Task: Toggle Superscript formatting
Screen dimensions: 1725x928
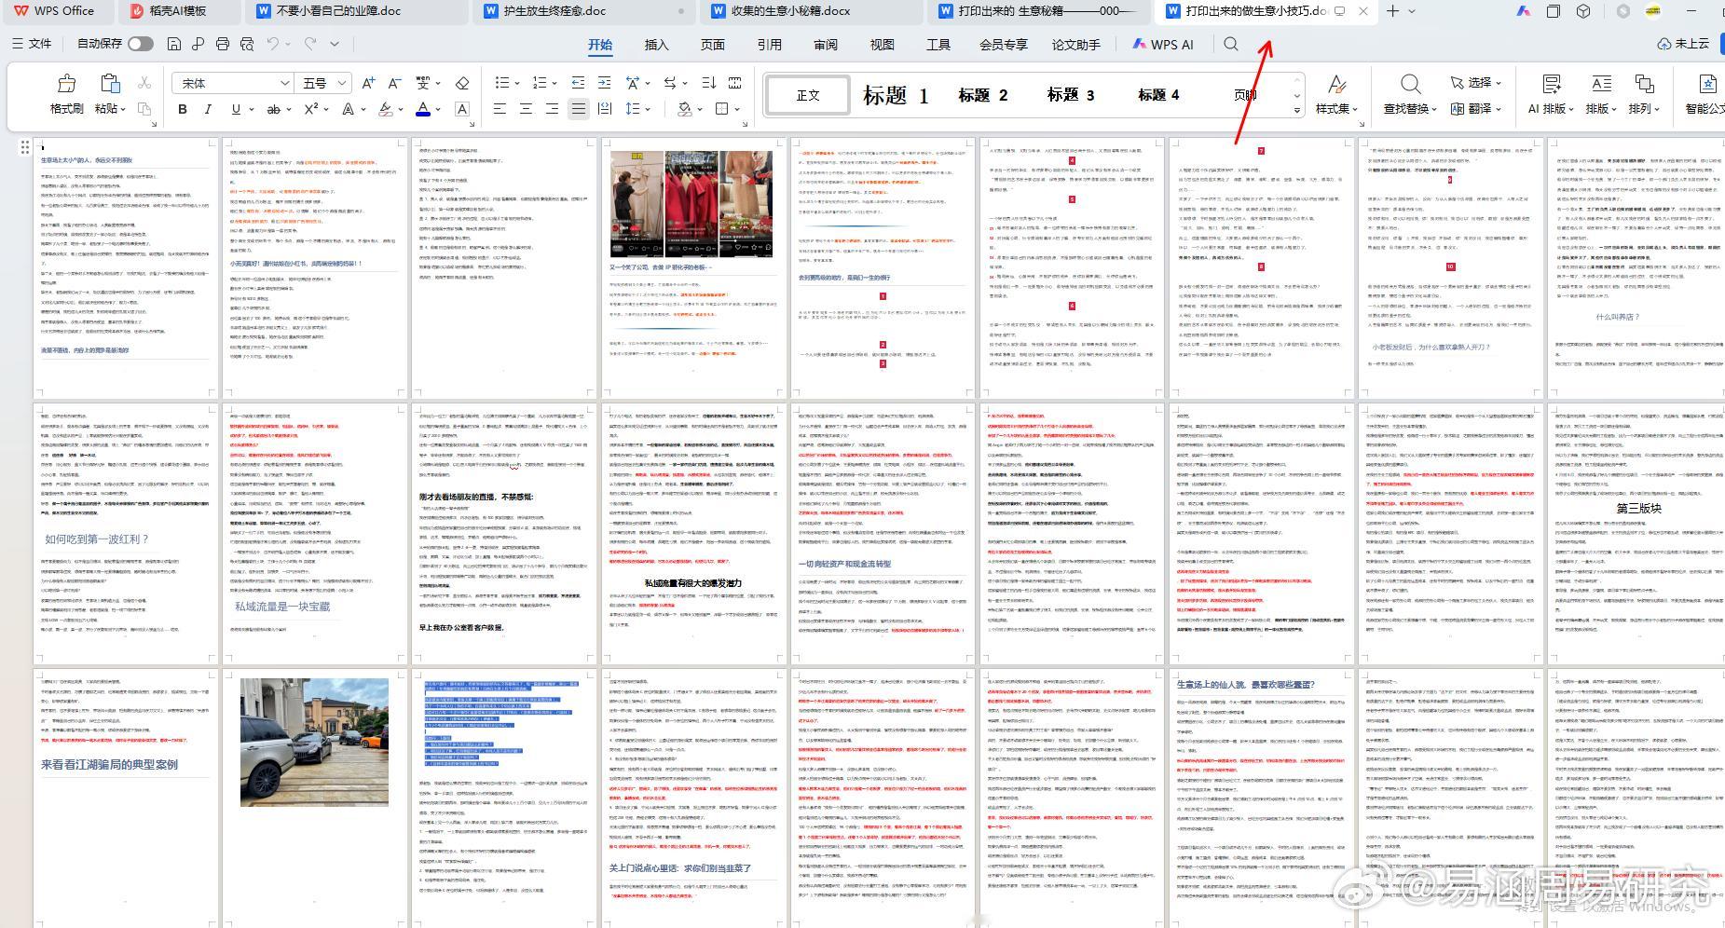Action: (311, 109)
